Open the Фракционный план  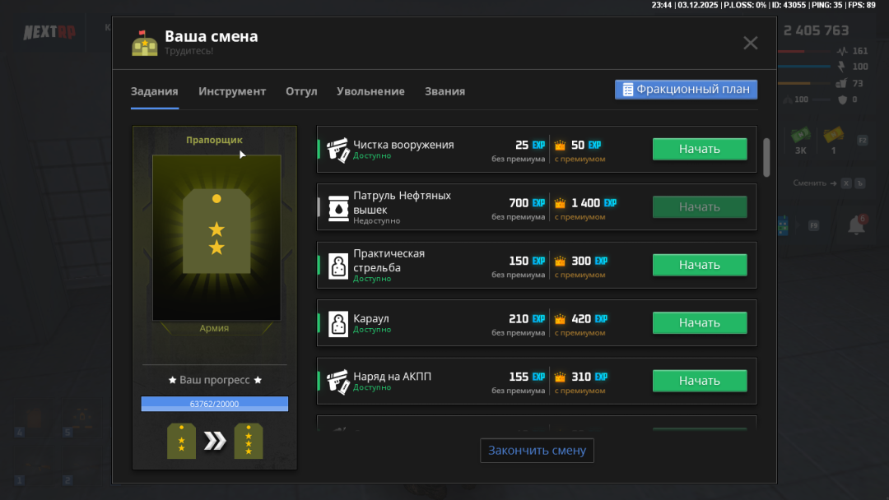[686, 90]
